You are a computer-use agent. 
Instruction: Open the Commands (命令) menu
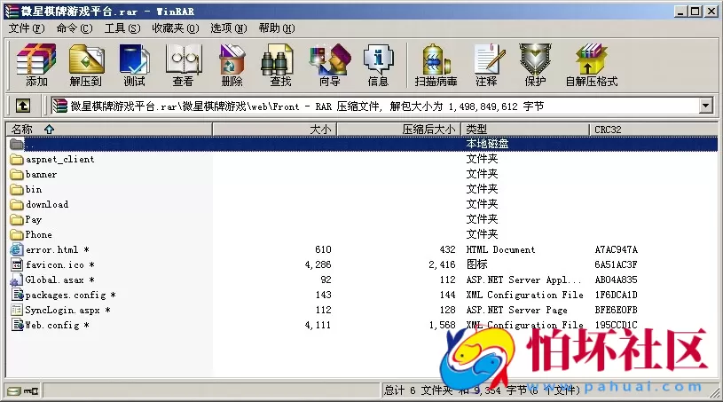click(x=75, y=28)
